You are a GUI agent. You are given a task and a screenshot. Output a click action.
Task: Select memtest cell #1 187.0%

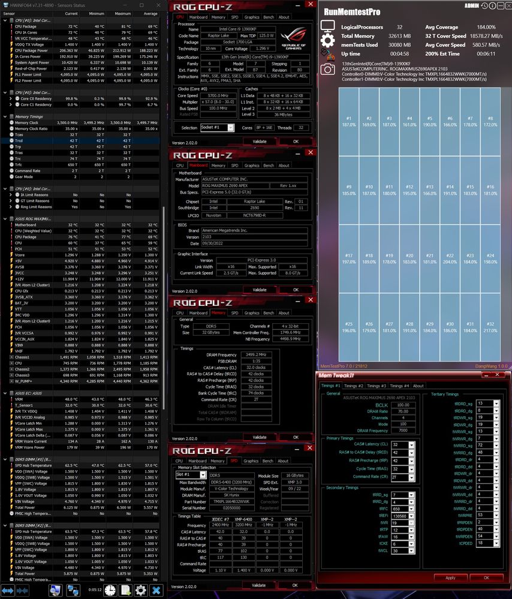tap(348, 122)
